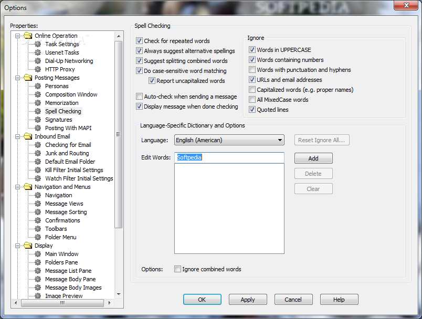
Task: Click the gear icon beside Personas
Action: click(x=38, y=86)
